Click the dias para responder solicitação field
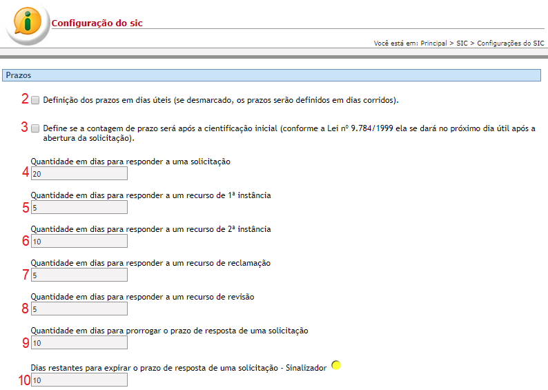 tap(79, 174)
